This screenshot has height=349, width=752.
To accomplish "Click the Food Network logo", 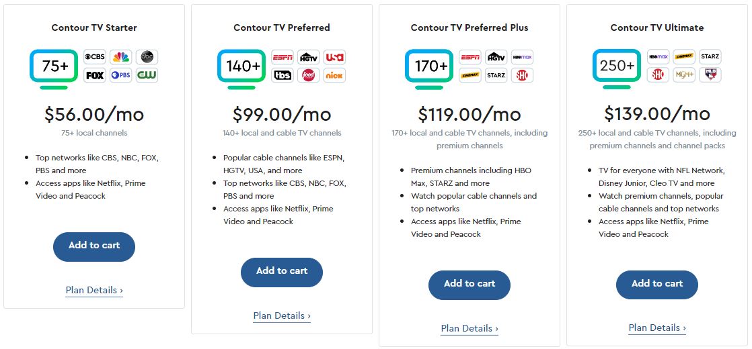I will [x=308, y=75].
